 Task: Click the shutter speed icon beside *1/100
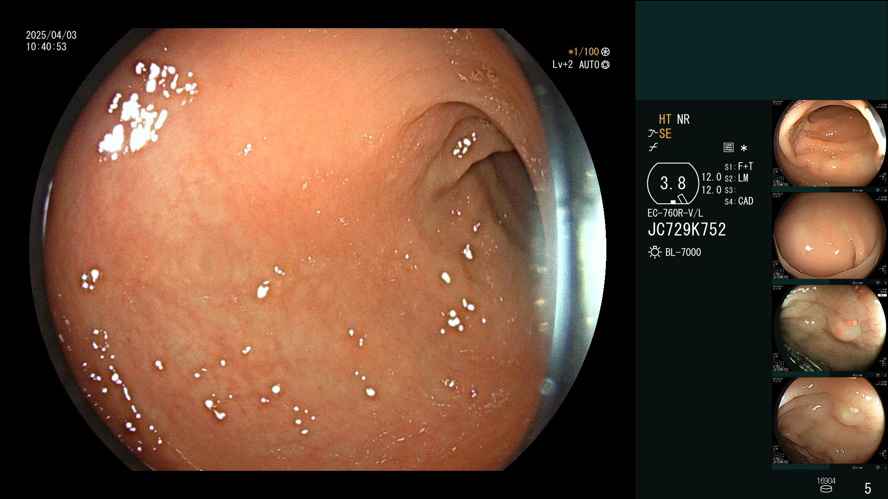click(605, 52)
